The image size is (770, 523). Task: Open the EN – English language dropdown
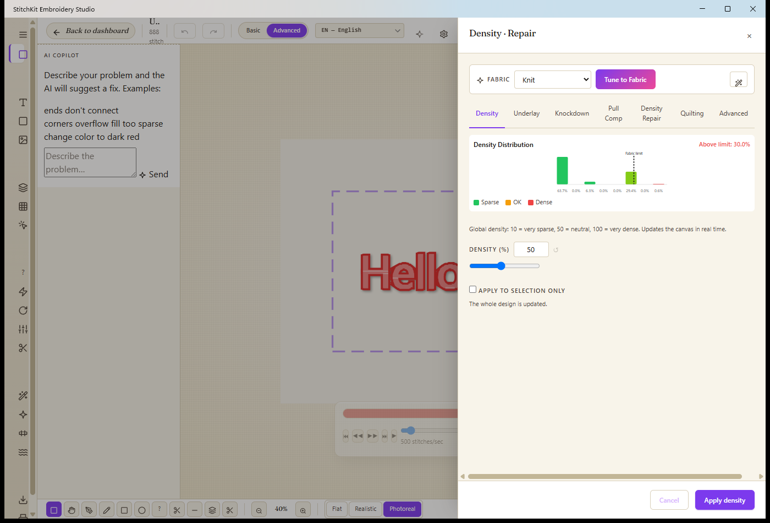tap(360, 31)
